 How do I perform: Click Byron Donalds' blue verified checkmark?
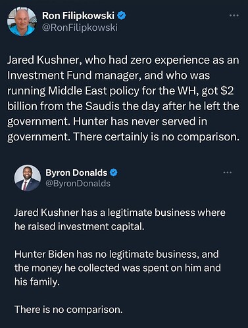point(114,173)
